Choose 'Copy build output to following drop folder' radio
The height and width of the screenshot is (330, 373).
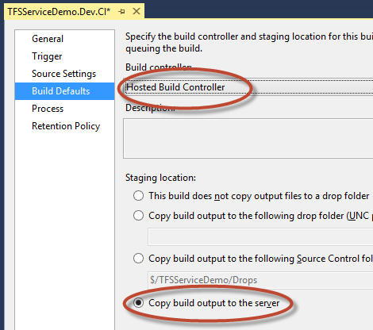tap(138, 216)
